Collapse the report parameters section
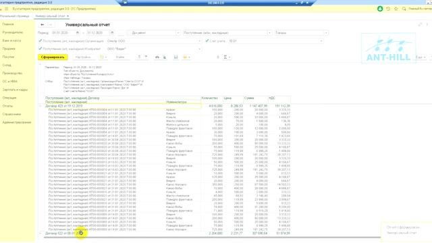 coord(40,65)
